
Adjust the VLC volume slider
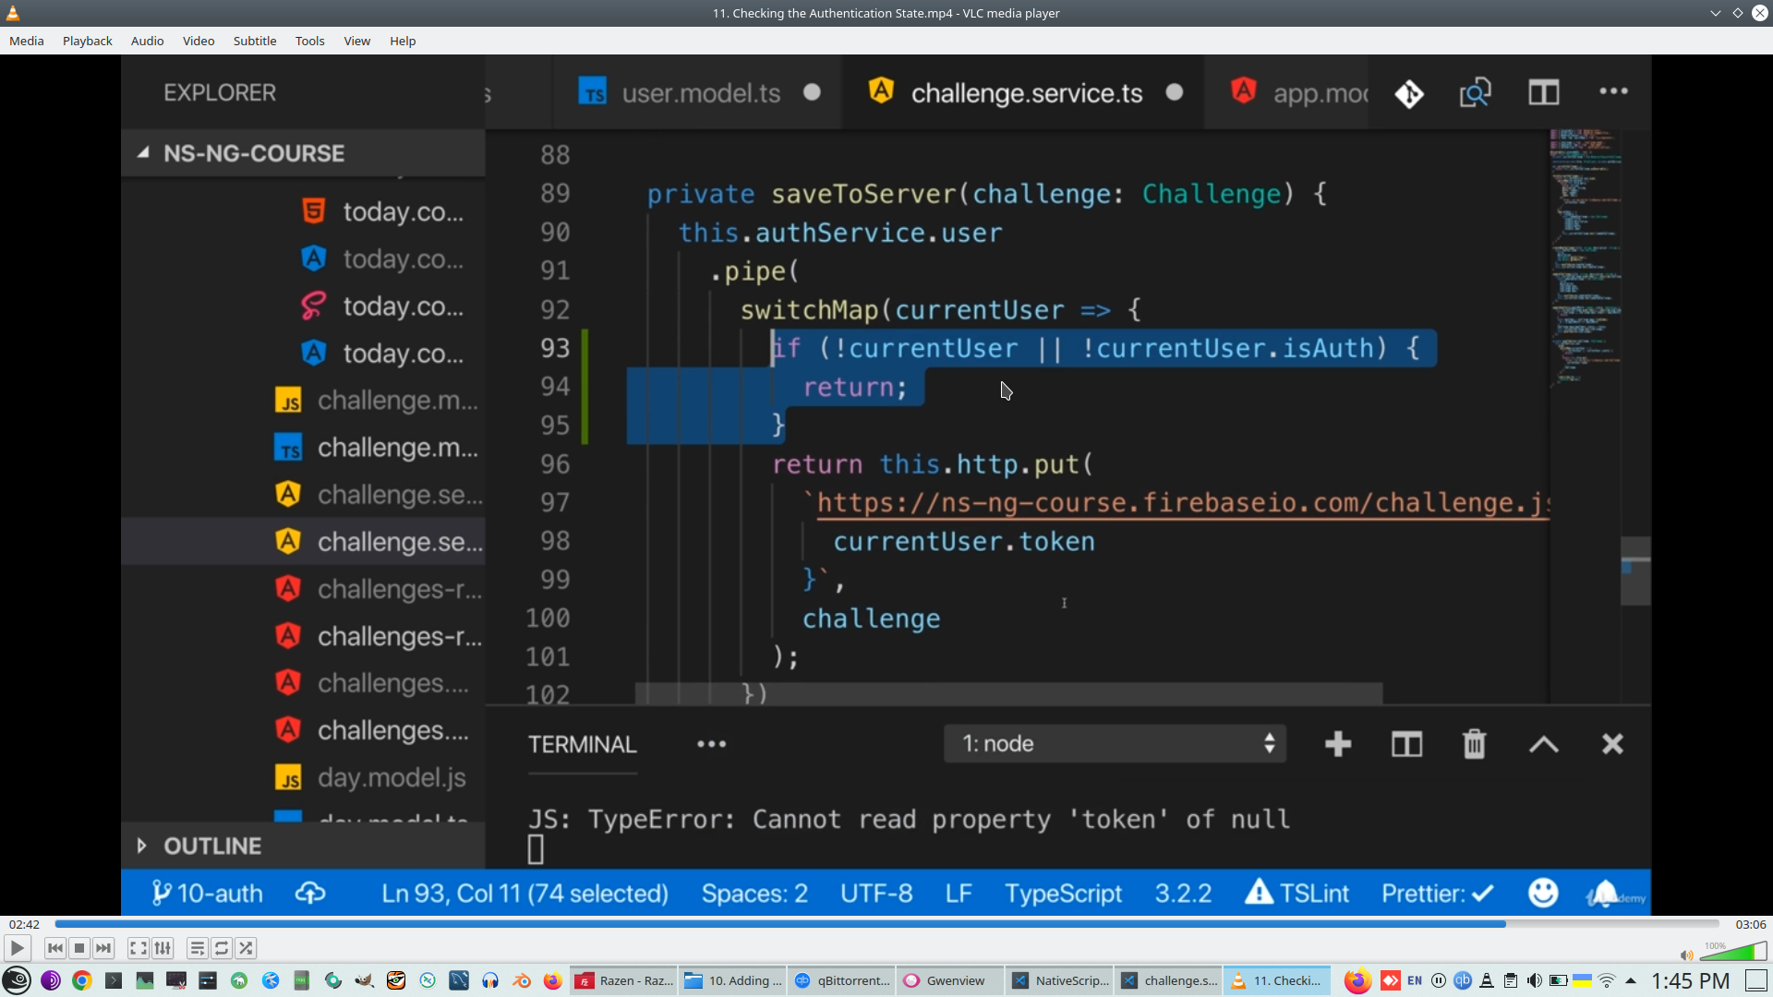point(1734,953)
